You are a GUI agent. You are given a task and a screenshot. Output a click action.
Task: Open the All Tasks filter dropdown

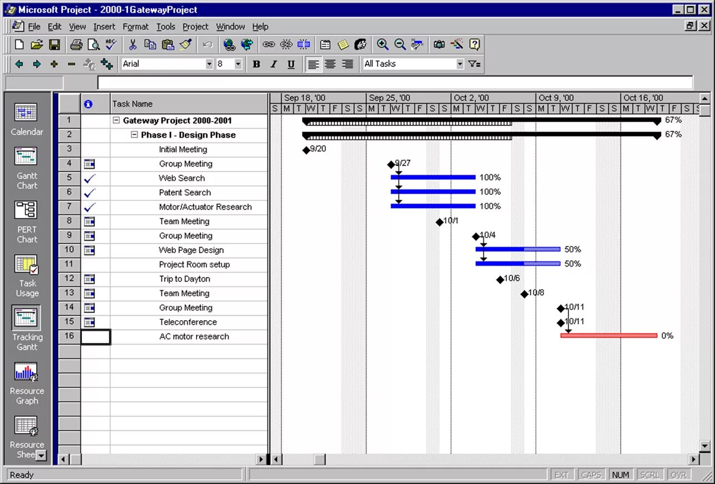coord(460,64)
